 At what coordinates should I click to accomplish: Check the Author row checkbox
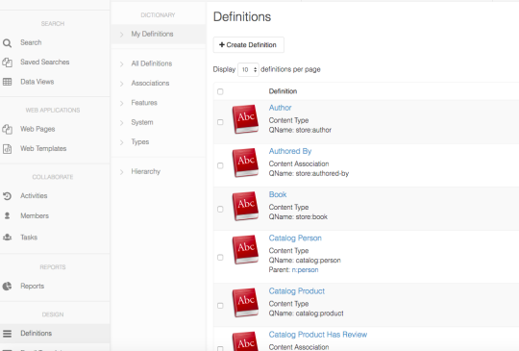click(x=220, y=122)
